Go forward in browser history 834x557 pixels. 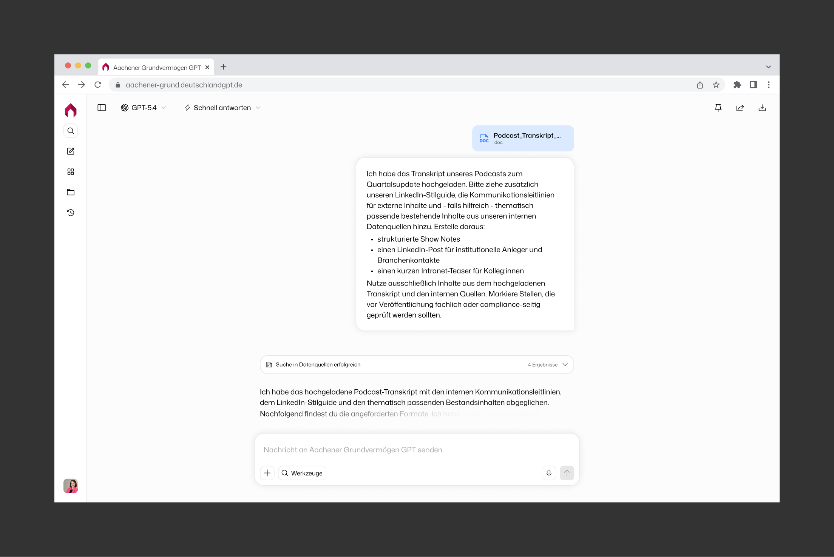[x=82, y=85]
